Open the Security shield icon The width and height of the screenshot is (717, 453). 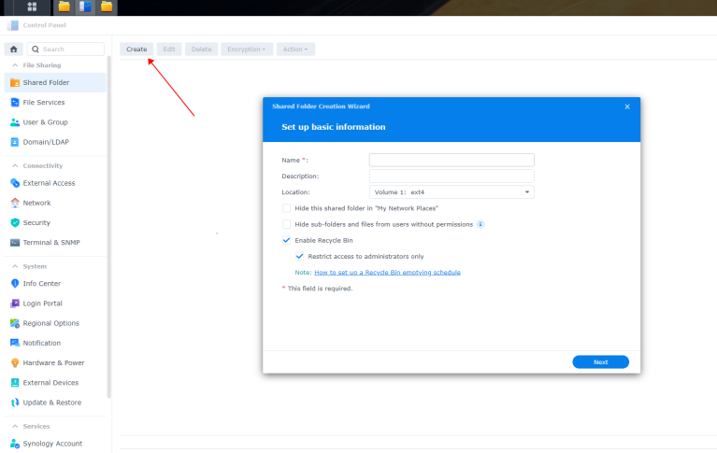(15, 222)
